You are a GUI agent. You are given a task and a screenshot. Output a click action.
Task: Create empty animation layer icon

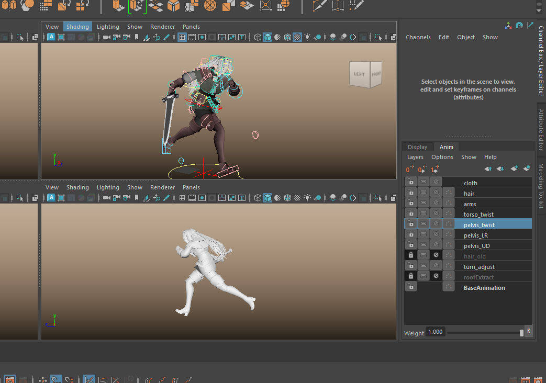point(514,169)
